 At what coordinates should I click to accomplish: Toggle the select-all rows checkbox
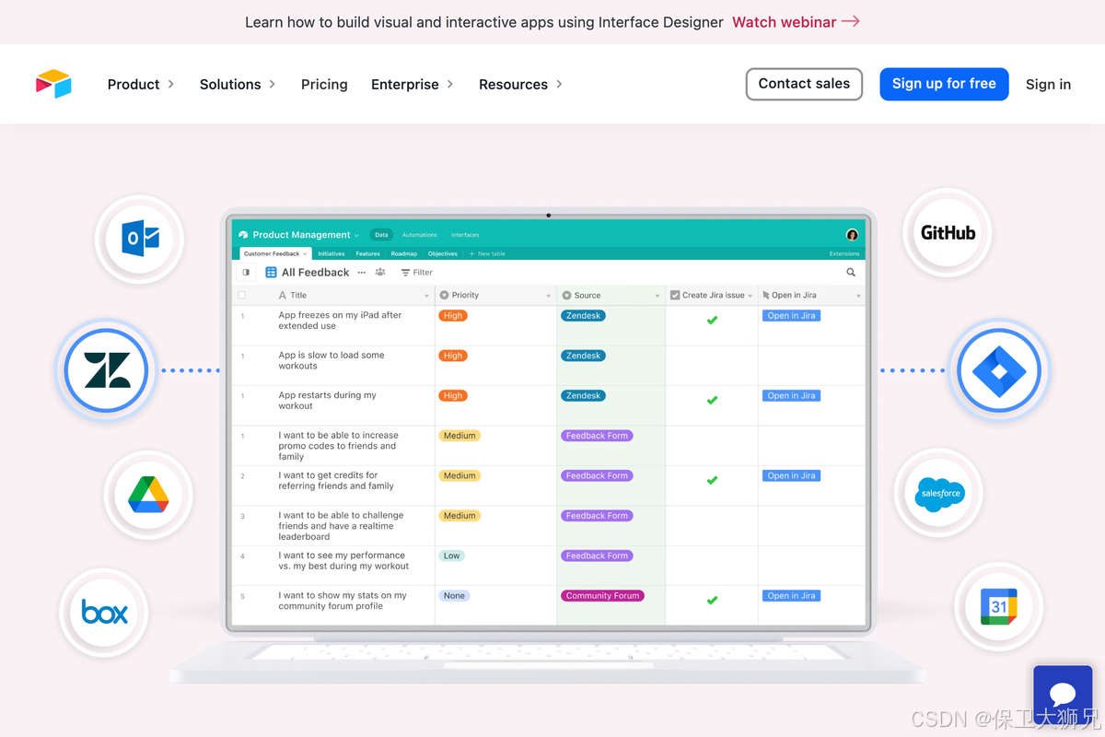242,296
